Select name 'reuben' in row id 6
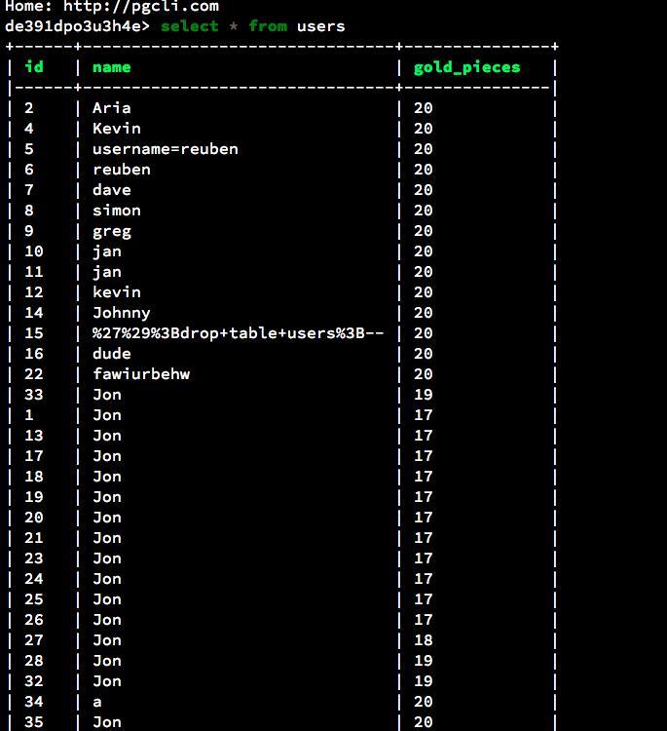 pos(122,170)
